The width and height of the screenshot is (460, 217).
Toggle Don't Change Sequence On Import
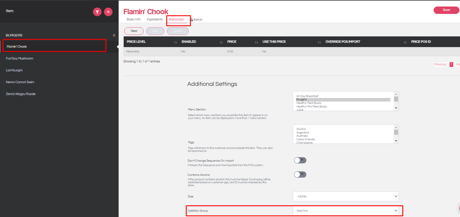300,160
